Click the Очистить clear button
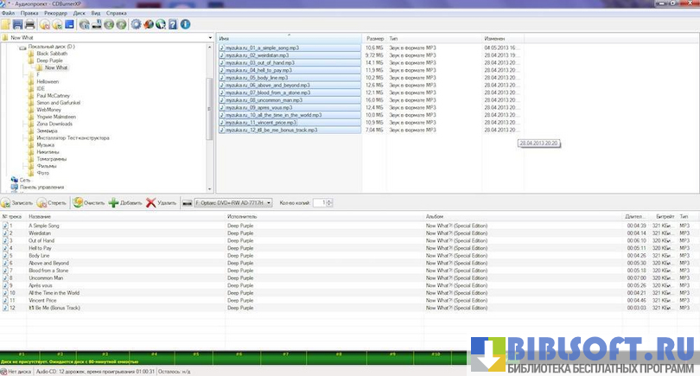Viewport: 700px width, 376px height. click(88, 202)
